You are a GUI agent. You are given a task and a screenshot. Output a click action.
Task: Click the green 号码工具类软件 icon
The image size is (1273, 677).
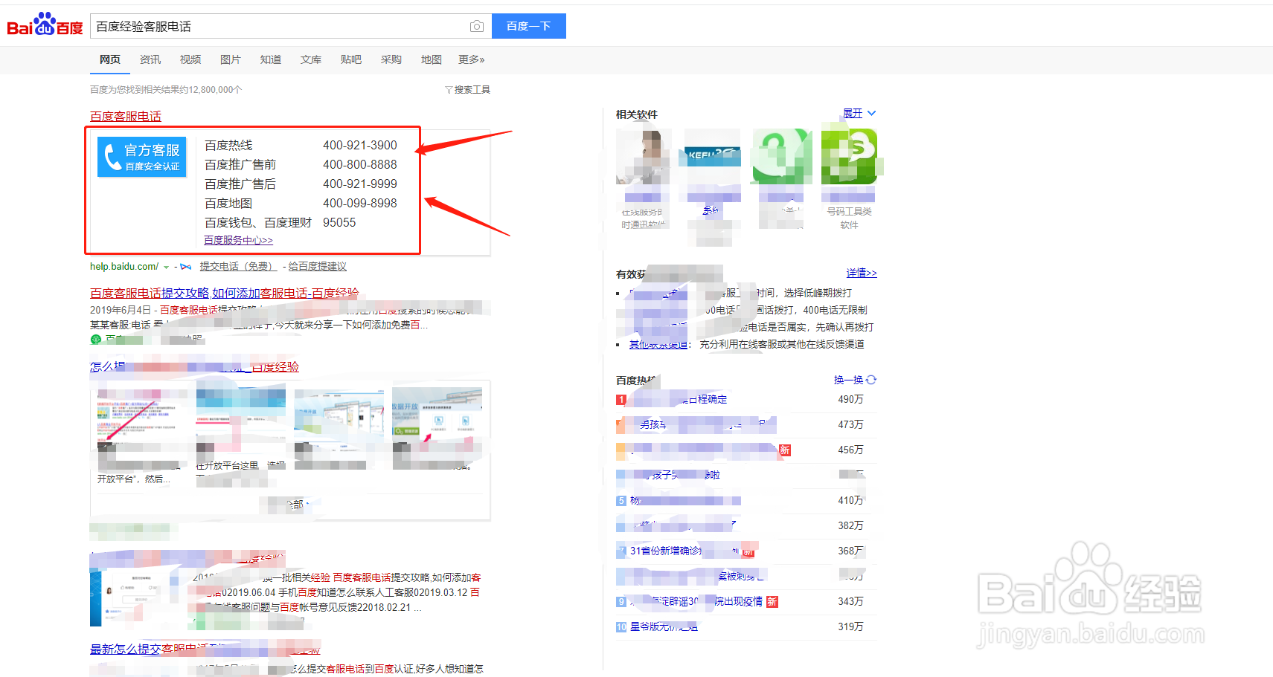click(x=849, y=156)
